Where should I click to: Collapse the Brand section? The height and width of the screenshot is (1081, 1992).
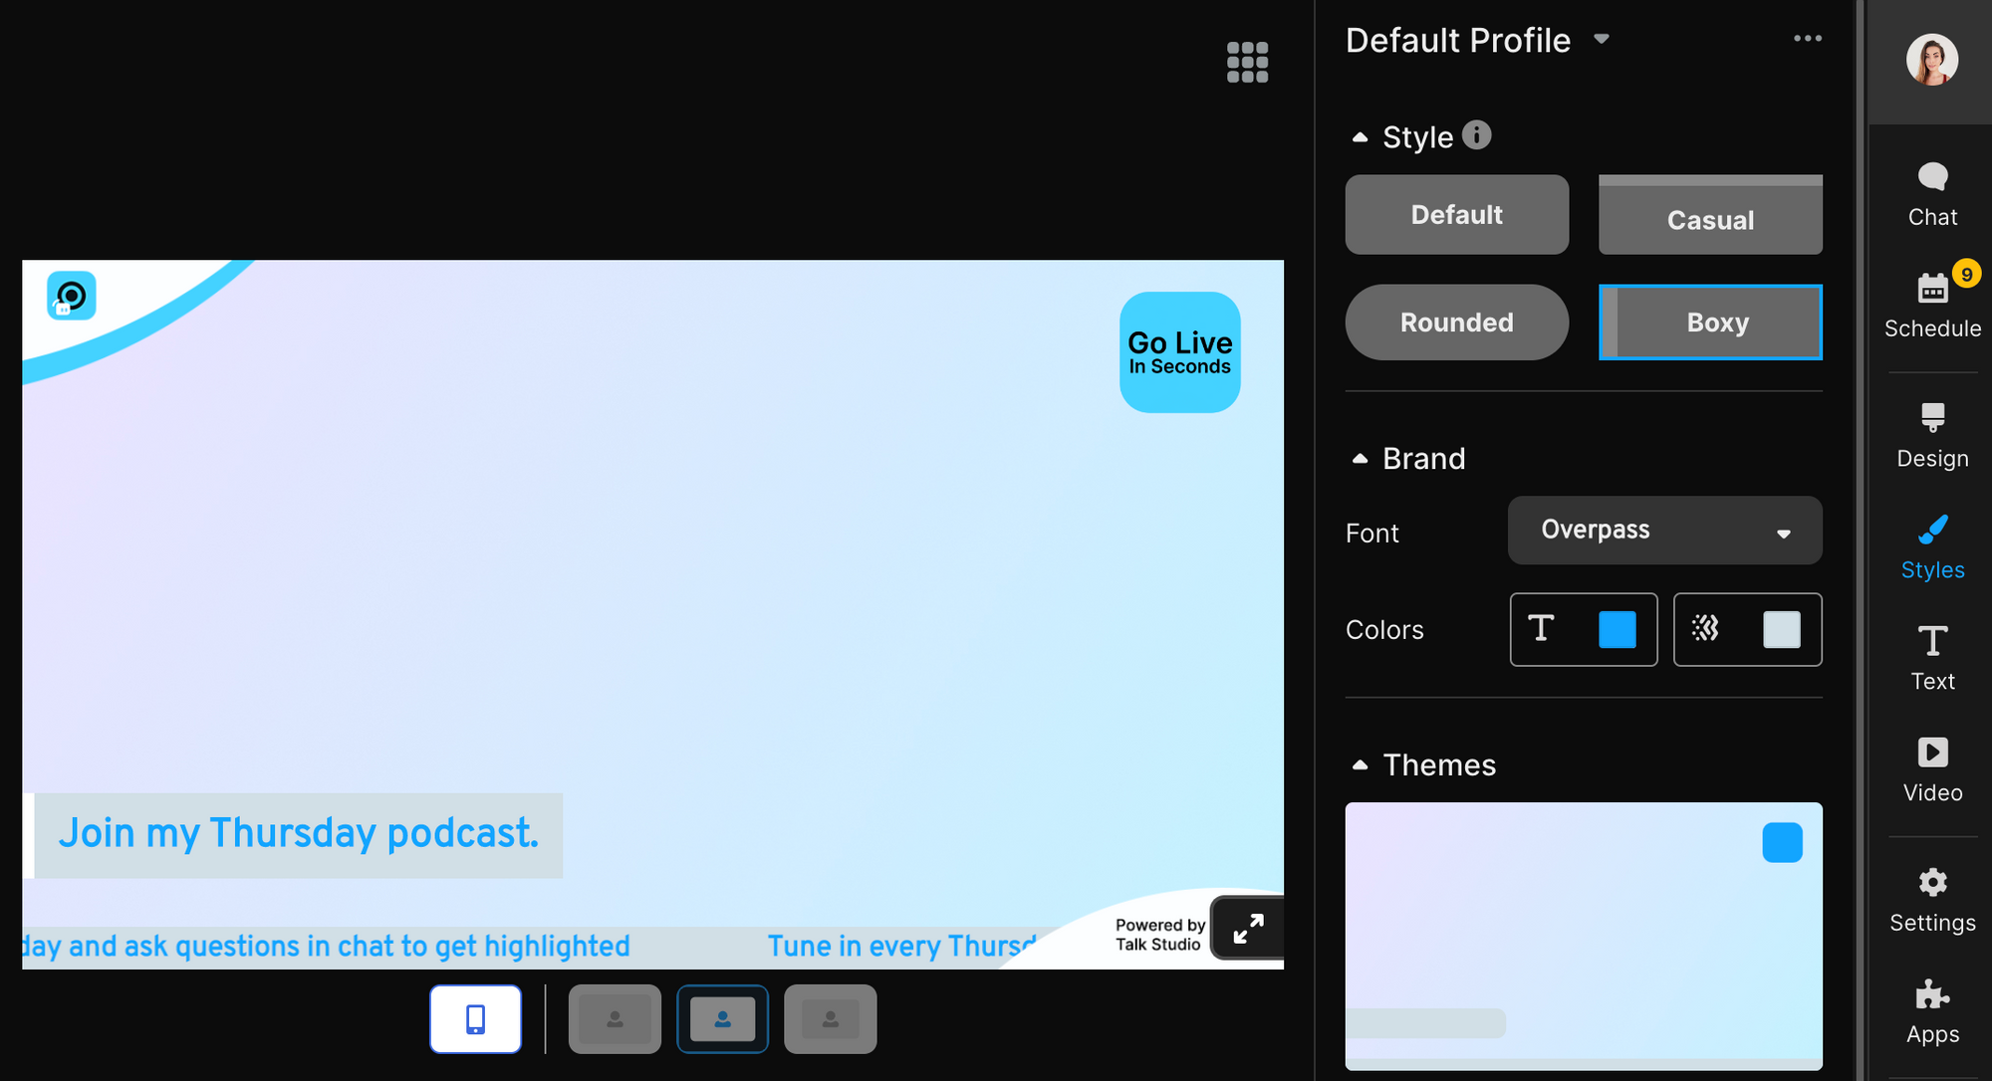coord(1360,459)
